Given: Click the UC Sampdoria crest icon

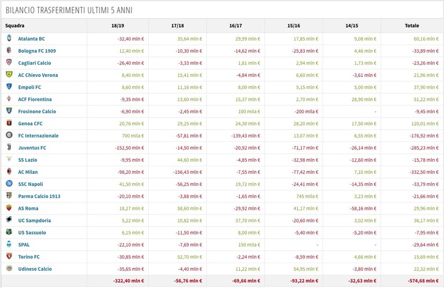Looking at the screenshot, I should pos(9,220).
